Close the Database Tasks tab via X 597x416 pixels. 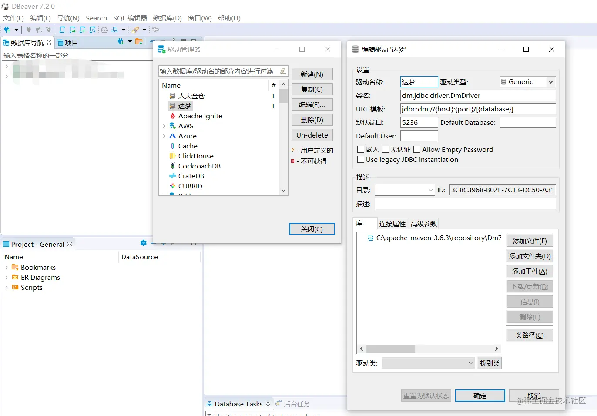tap(268, 404)
